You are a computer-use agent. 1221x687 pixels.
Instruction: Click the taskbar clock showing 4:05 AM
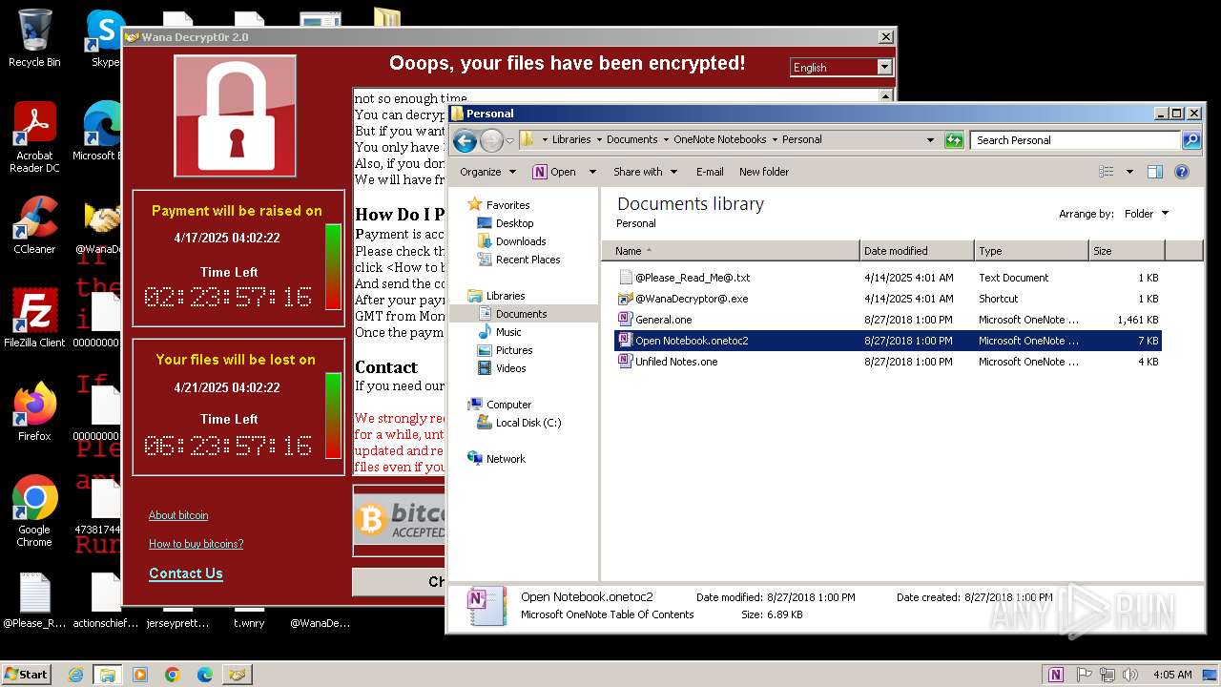click(1171, 675)
